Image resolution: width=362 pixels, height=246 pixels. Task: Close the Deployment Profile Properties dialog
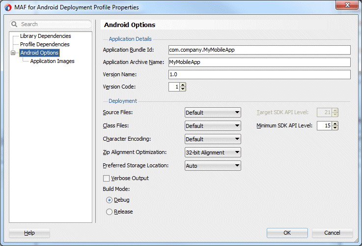(x=347, y=5)
